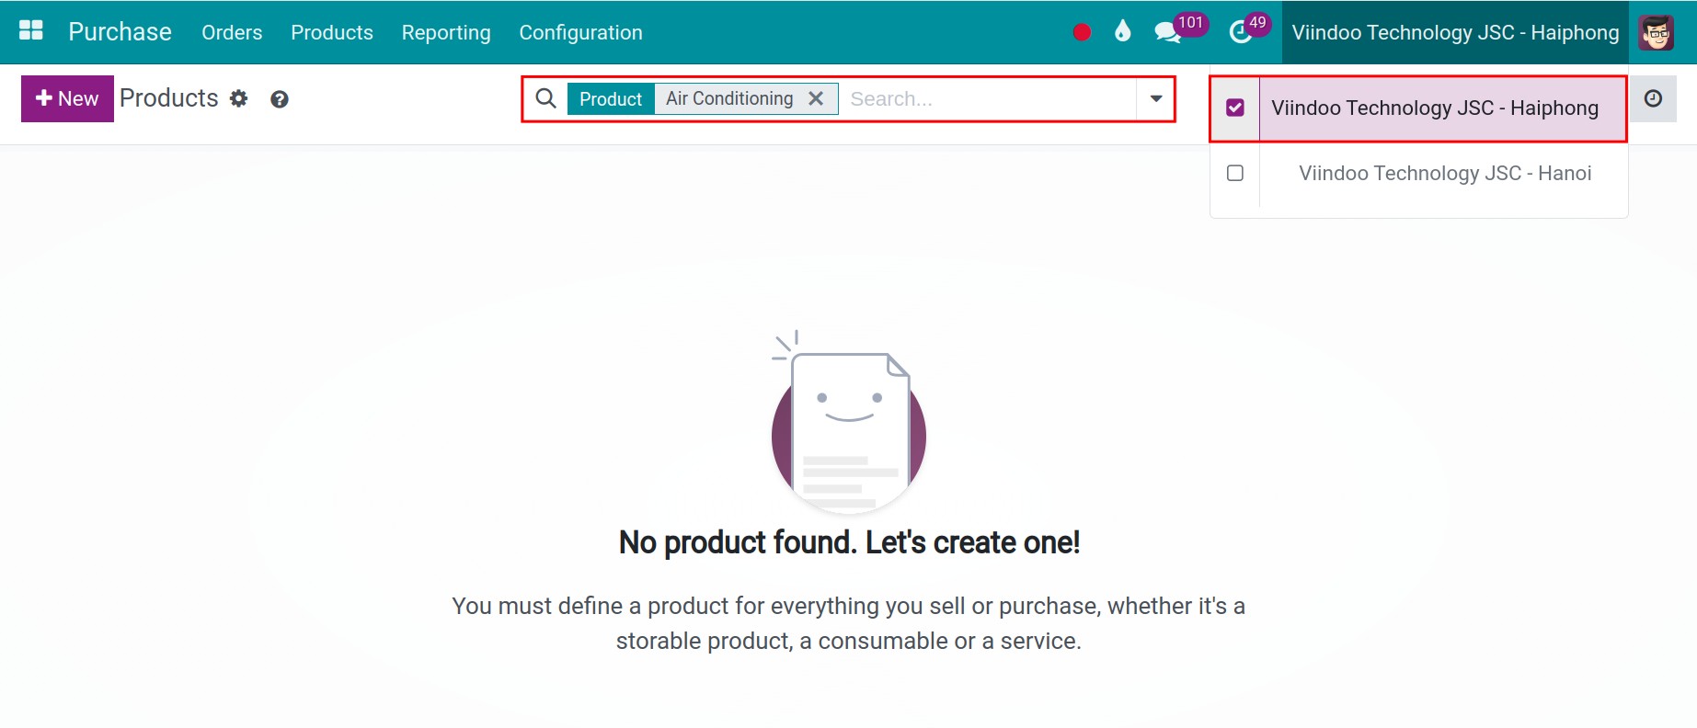This screenshot has height=728, width=1697.
Task: Click the water drop icon in navbar
Action: [x=1122, y=32]
